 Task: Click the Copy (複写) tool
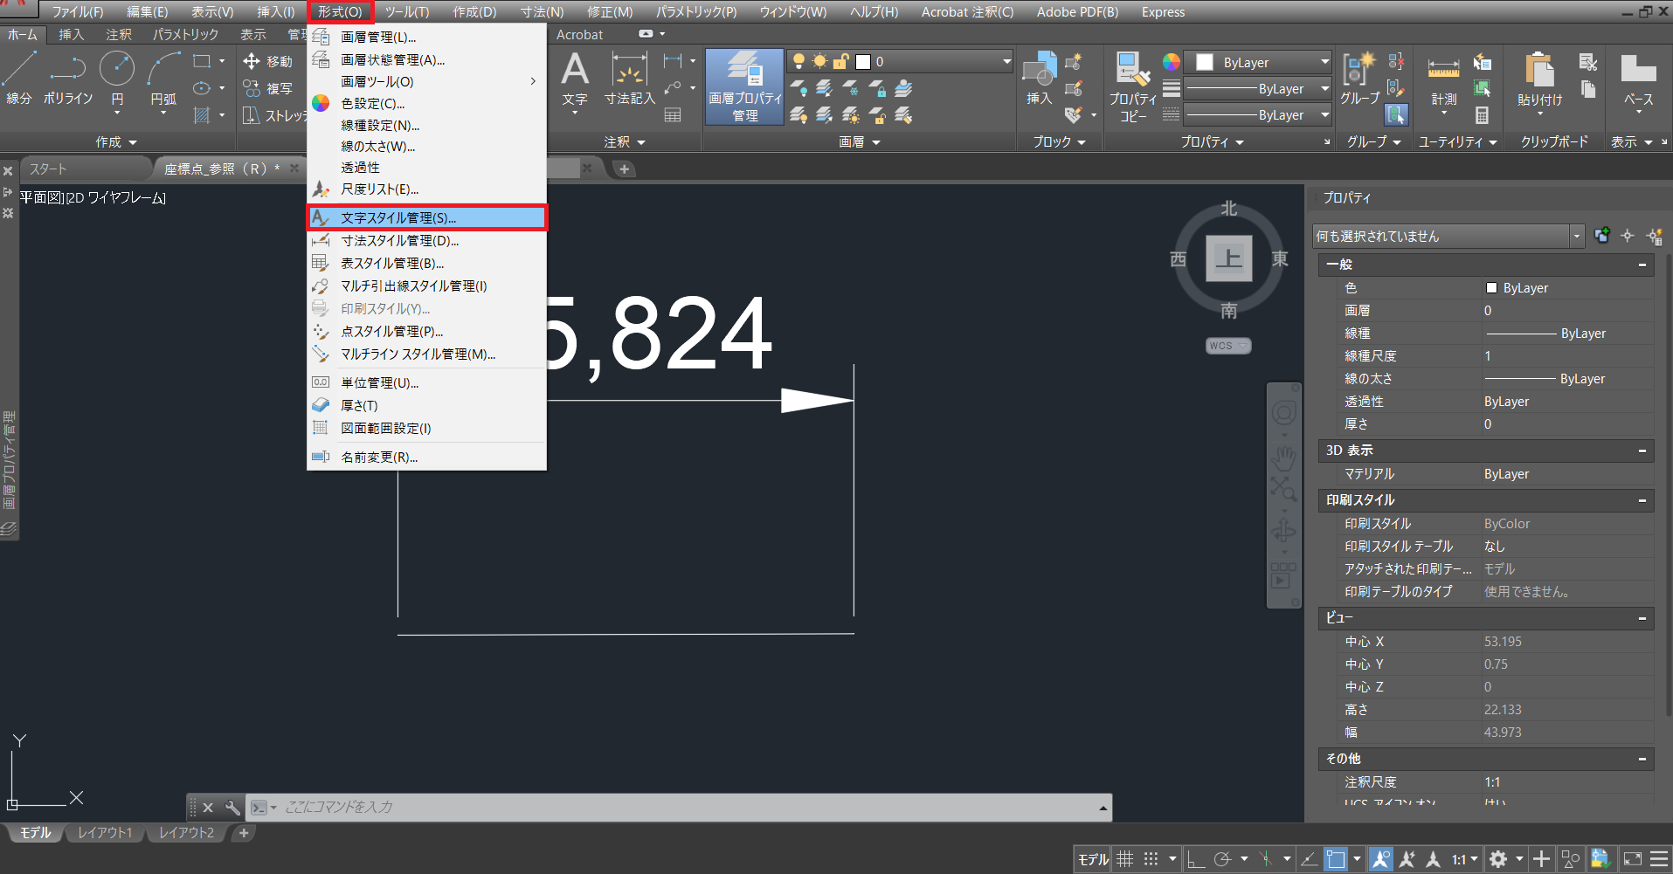click(268, 88)
